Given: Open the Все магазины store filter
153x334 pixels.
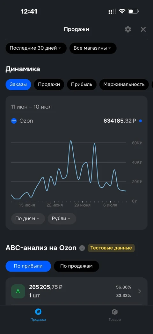Looking at the screenshot, I should tap(93, 48).
